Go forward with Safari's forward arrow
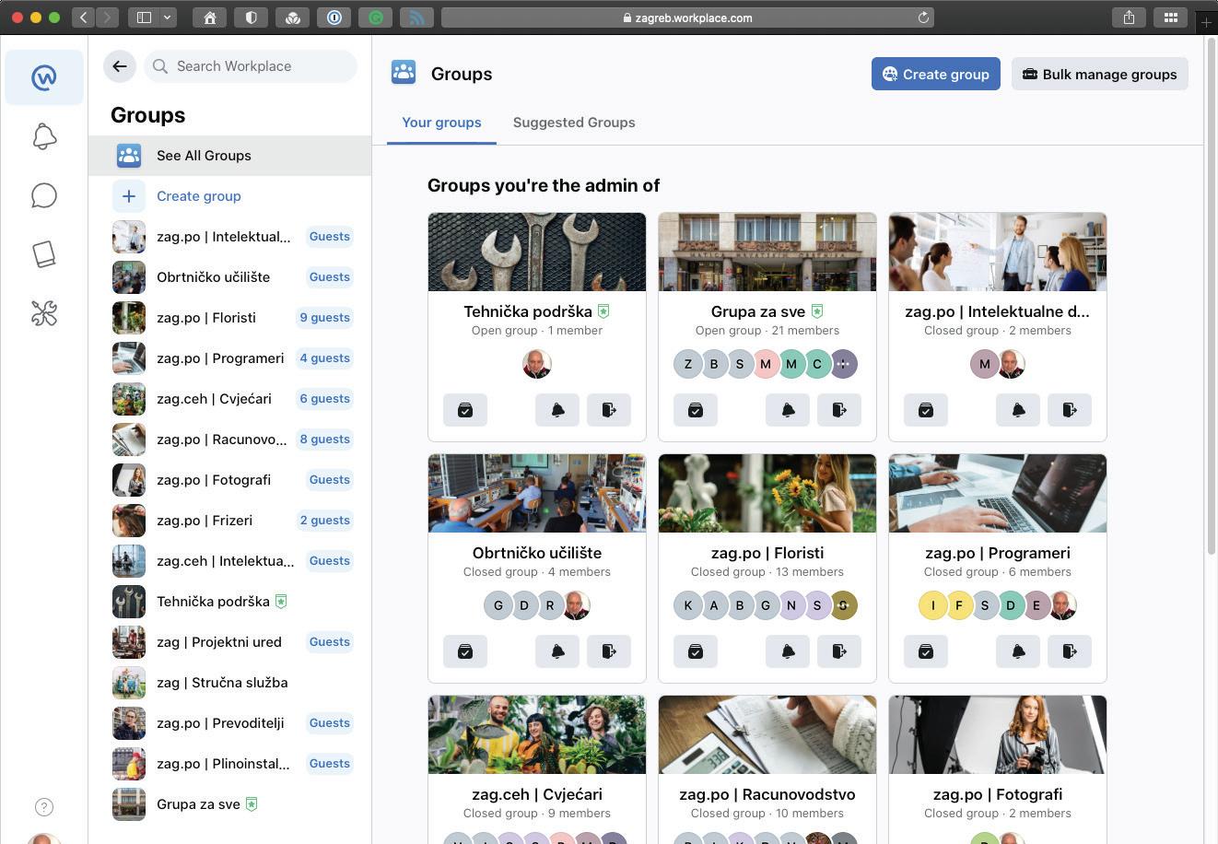Image resolution: width=1218 pixels, height=844 pixels. [107, 18]
